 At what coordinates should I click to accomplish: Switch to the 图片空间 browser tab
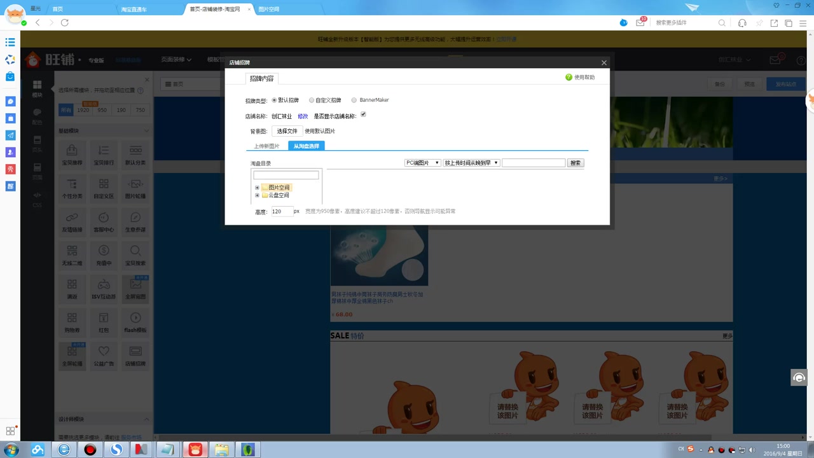[x=269, y=10]
